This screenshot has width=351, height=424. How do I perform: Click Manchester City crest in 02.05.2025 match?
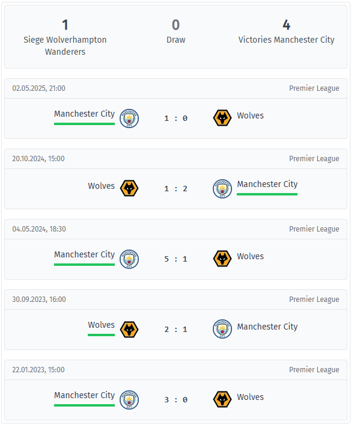click(129, 118)
